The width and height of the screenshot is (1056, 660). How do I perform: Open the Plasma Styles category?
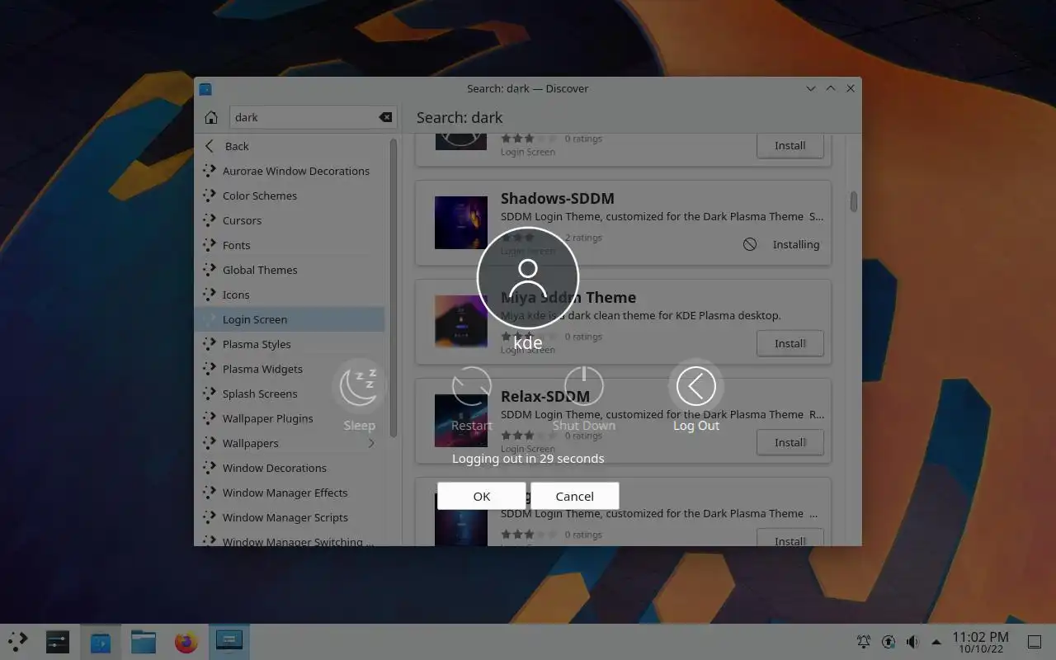pyautogui.click(x=290, y=344)
